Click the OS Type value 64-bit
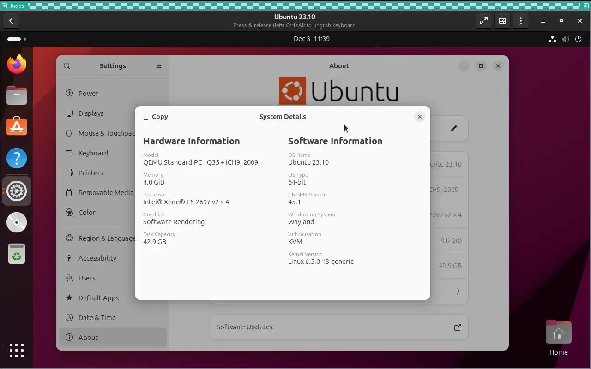The image size is (591, 369). (x=297, y=182)
